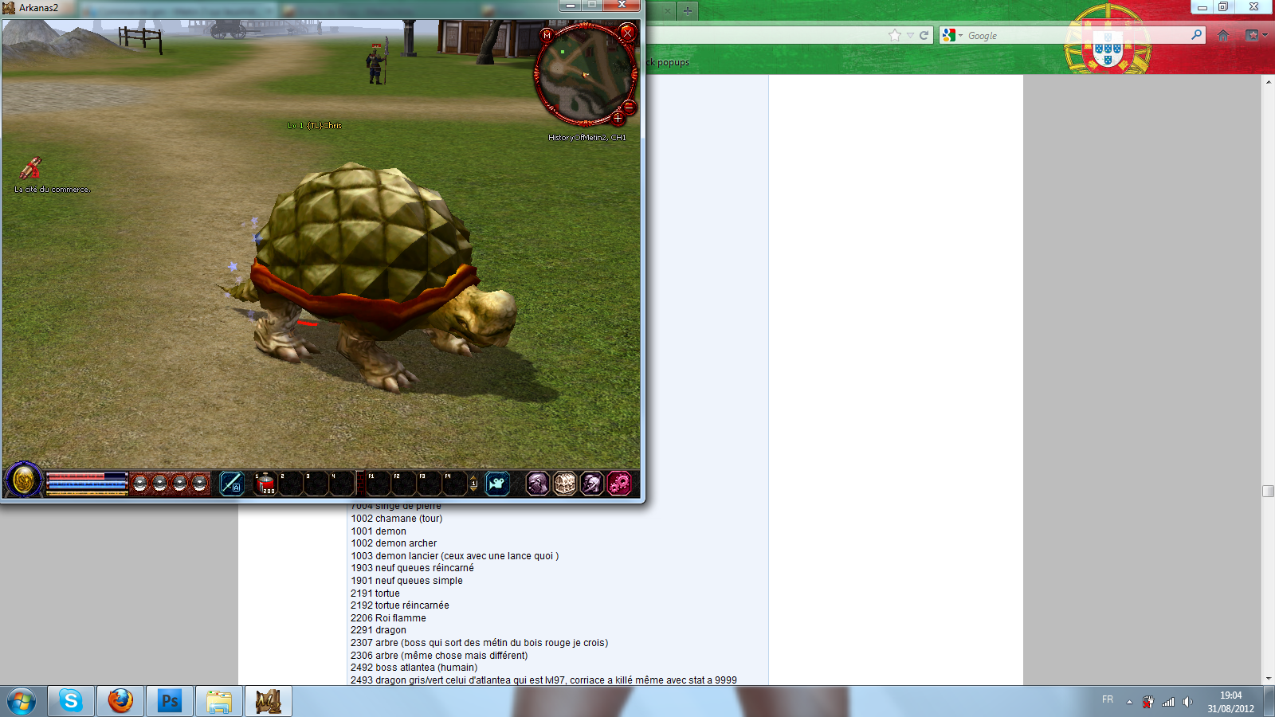Click the FR language indicator
The width and height of the screenshot is (1275, 717).
pos(1108,699)
